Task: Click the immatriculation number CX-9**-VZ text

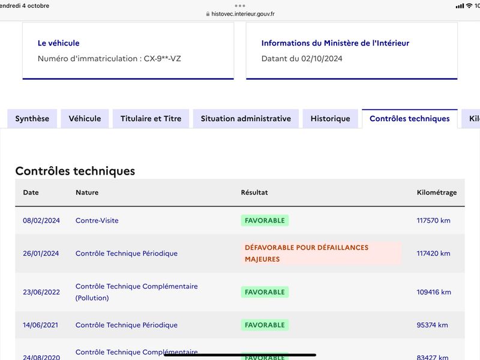Action: pos(162,58)
